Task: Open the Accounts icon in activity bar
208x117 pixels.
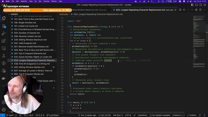Action: pos(4,102)
